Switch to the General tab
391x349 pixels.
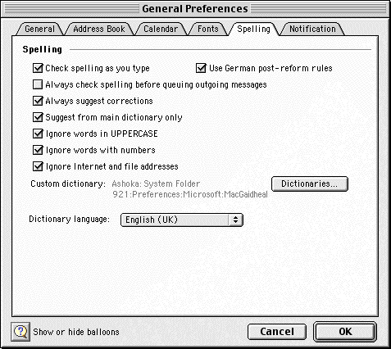[x=39, y=29]
